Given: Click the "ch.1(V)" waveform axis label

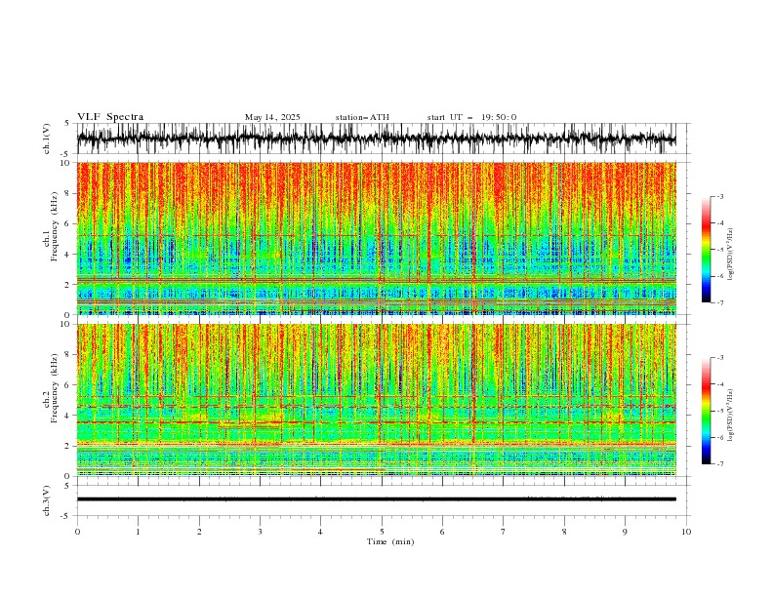Looking at the screenshot, I should coord(47,139).
